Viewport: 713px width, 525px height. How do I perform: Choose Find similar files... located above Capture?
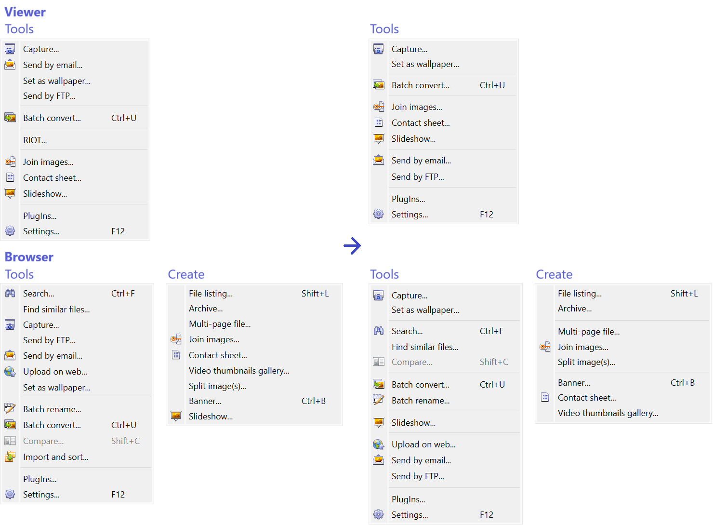[x=56, y=309]
